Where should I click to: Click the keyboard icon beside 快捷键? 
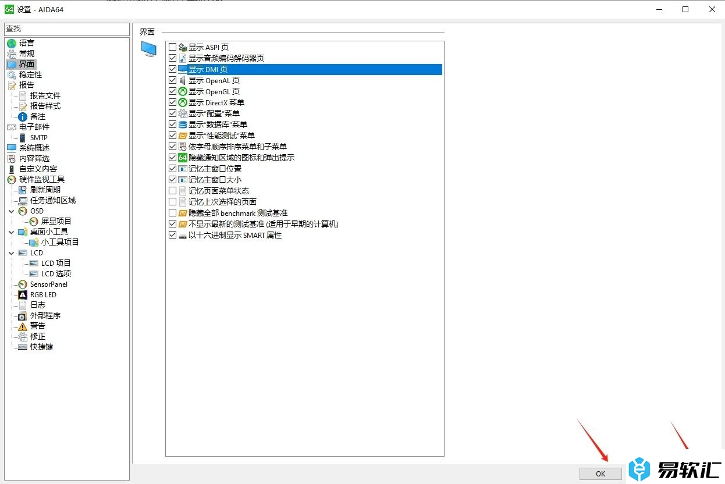(x=23, y=347)
